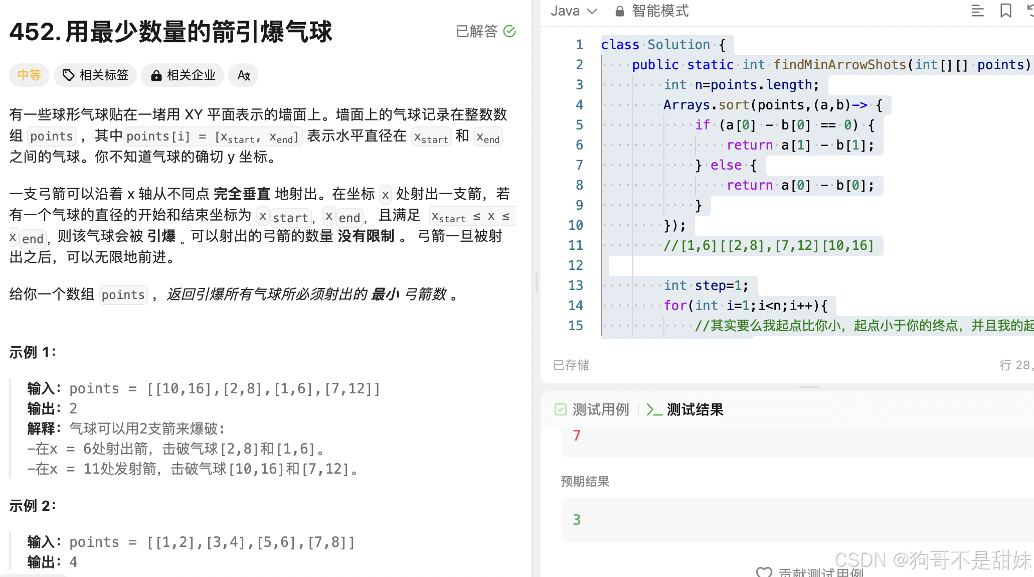Expand the 相关企业 section
Screen dimensions: 1034x577
coord(183,75)
